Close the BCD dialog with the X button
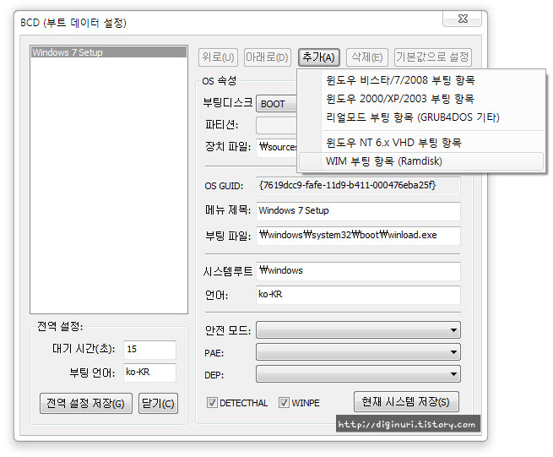The height and width of the screenshot is (457, 553). (463, 19)
